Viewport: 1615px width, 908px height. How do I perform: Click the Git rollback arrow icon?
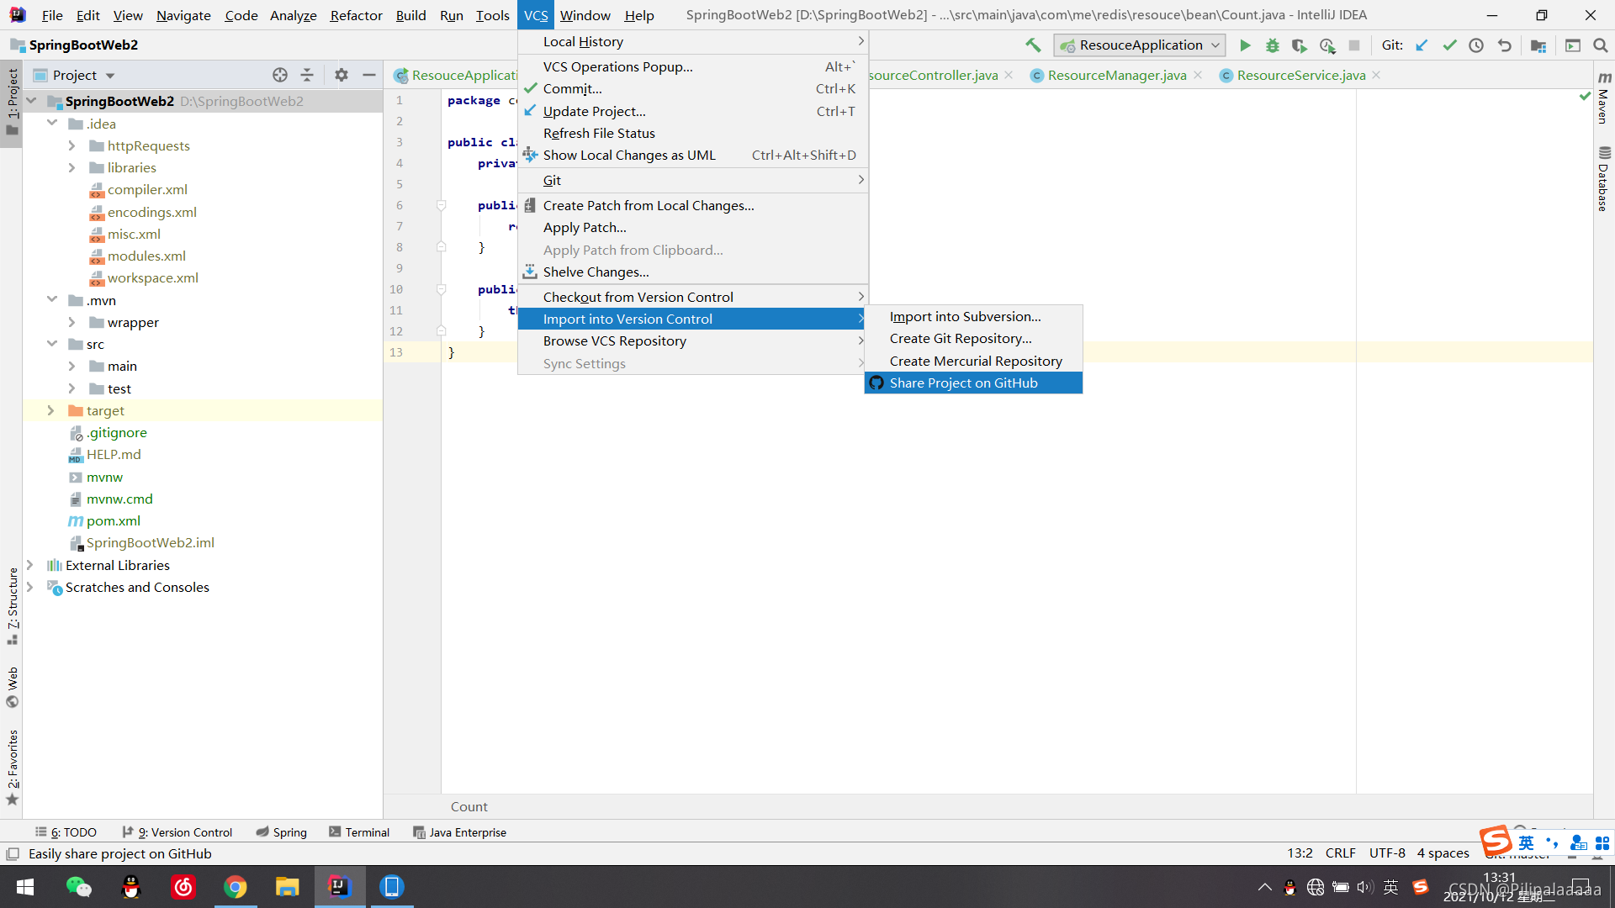pyautogui.click(x=1505, y=45)
